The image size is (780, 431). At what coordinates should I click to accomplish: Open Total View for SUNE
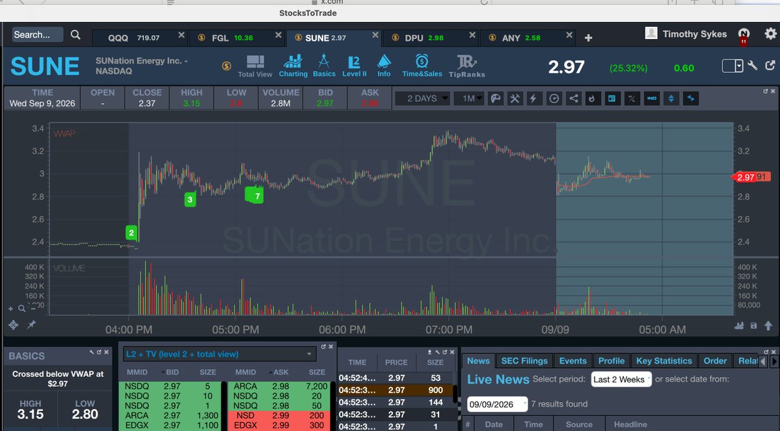click(x=255, y=66)
